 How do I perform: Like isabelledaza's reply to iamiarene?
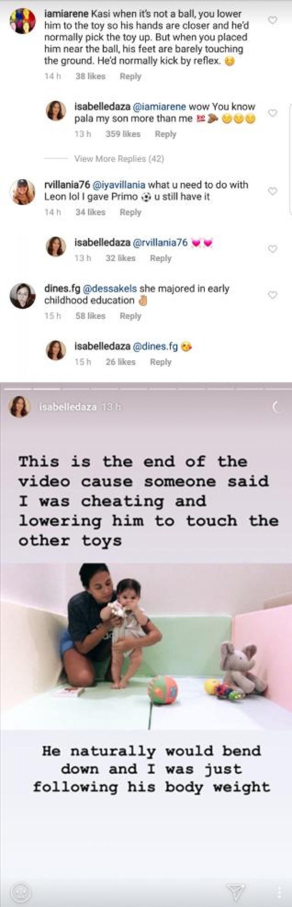[272, 113]
